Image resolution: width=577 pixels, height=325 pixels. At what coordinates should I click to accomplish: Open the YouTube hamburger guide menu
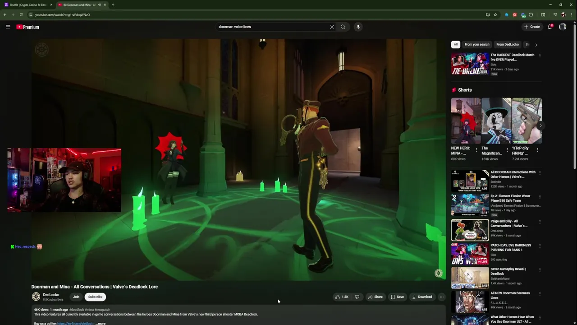coord(8,27)
